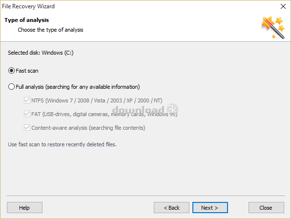
Task: Choose the Full analysis radio button
Action: (11, 87)
